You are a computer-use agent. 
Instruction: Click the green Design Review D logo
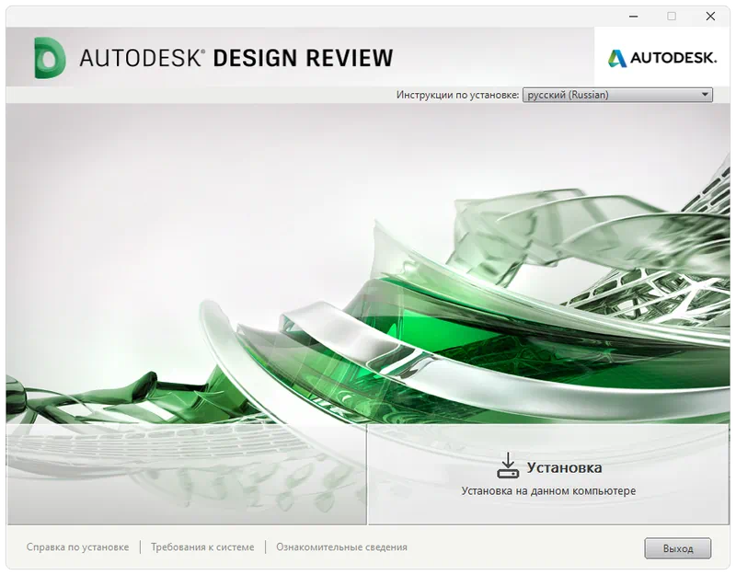50,58
